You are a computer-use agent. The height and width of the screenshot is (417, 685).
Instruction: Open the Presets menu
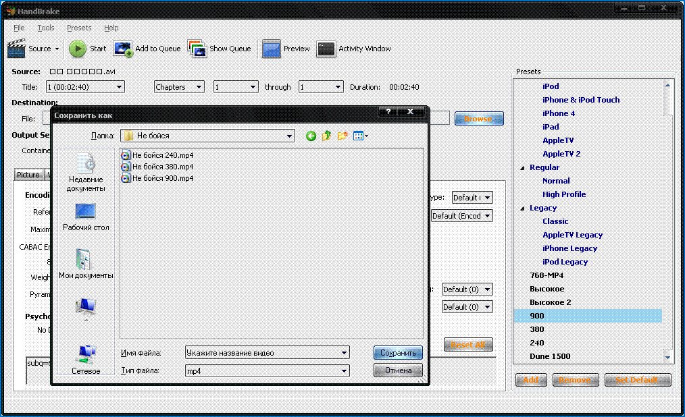pos(79,28)
